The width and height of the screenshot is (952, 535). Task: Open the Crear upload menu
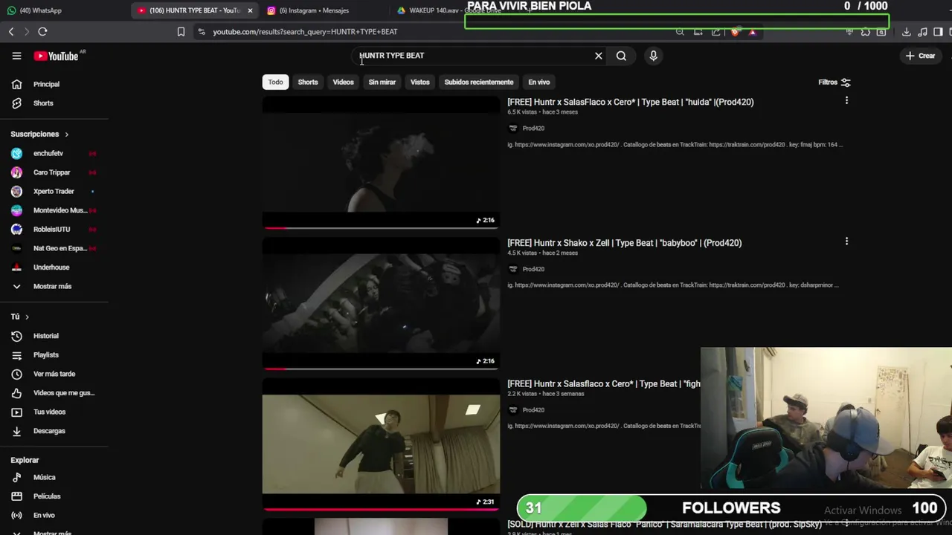point(920,56)
